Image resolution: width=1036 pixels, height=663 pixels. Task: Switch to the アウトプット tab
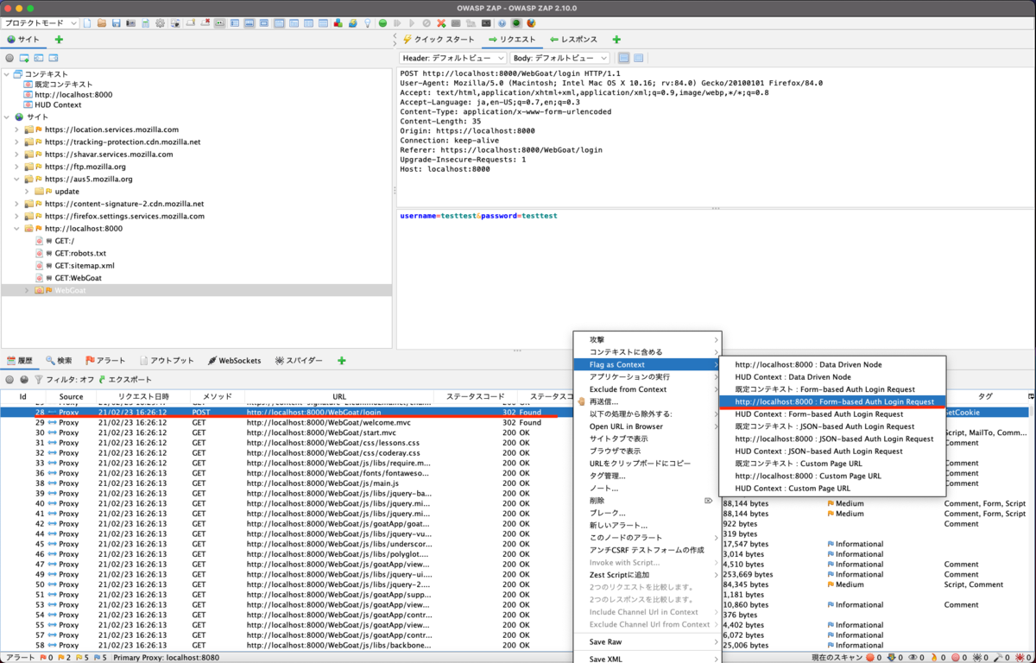(166, 360)
